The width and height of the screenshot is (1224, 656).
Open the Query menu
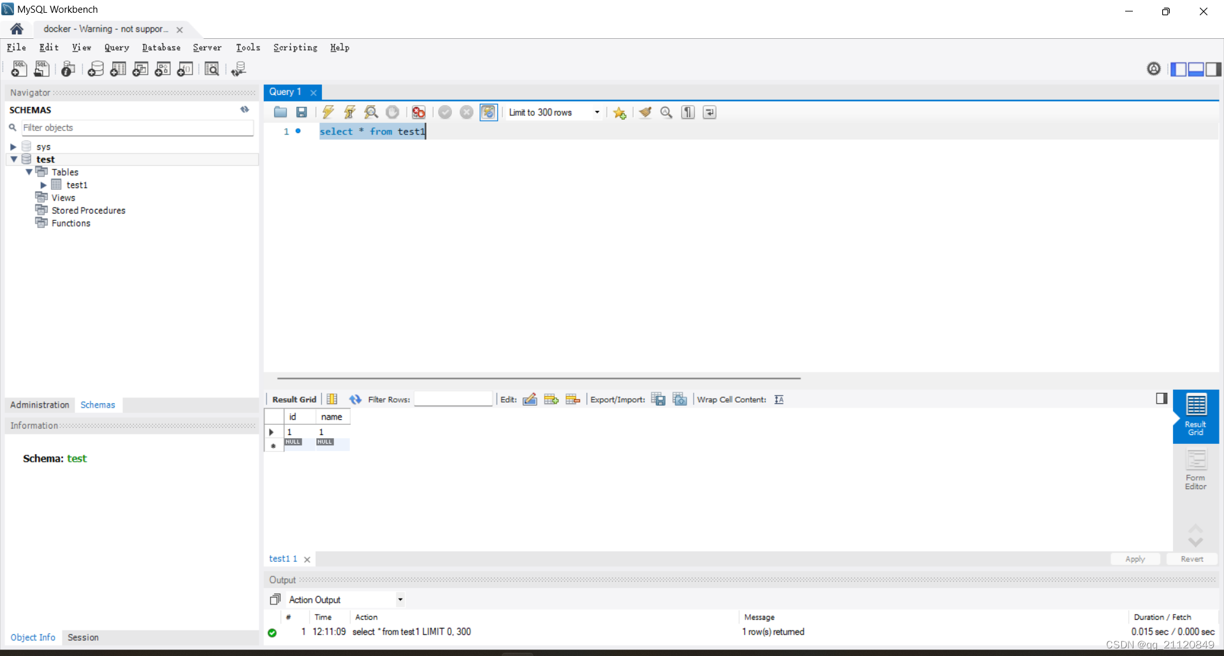[117, 47]
